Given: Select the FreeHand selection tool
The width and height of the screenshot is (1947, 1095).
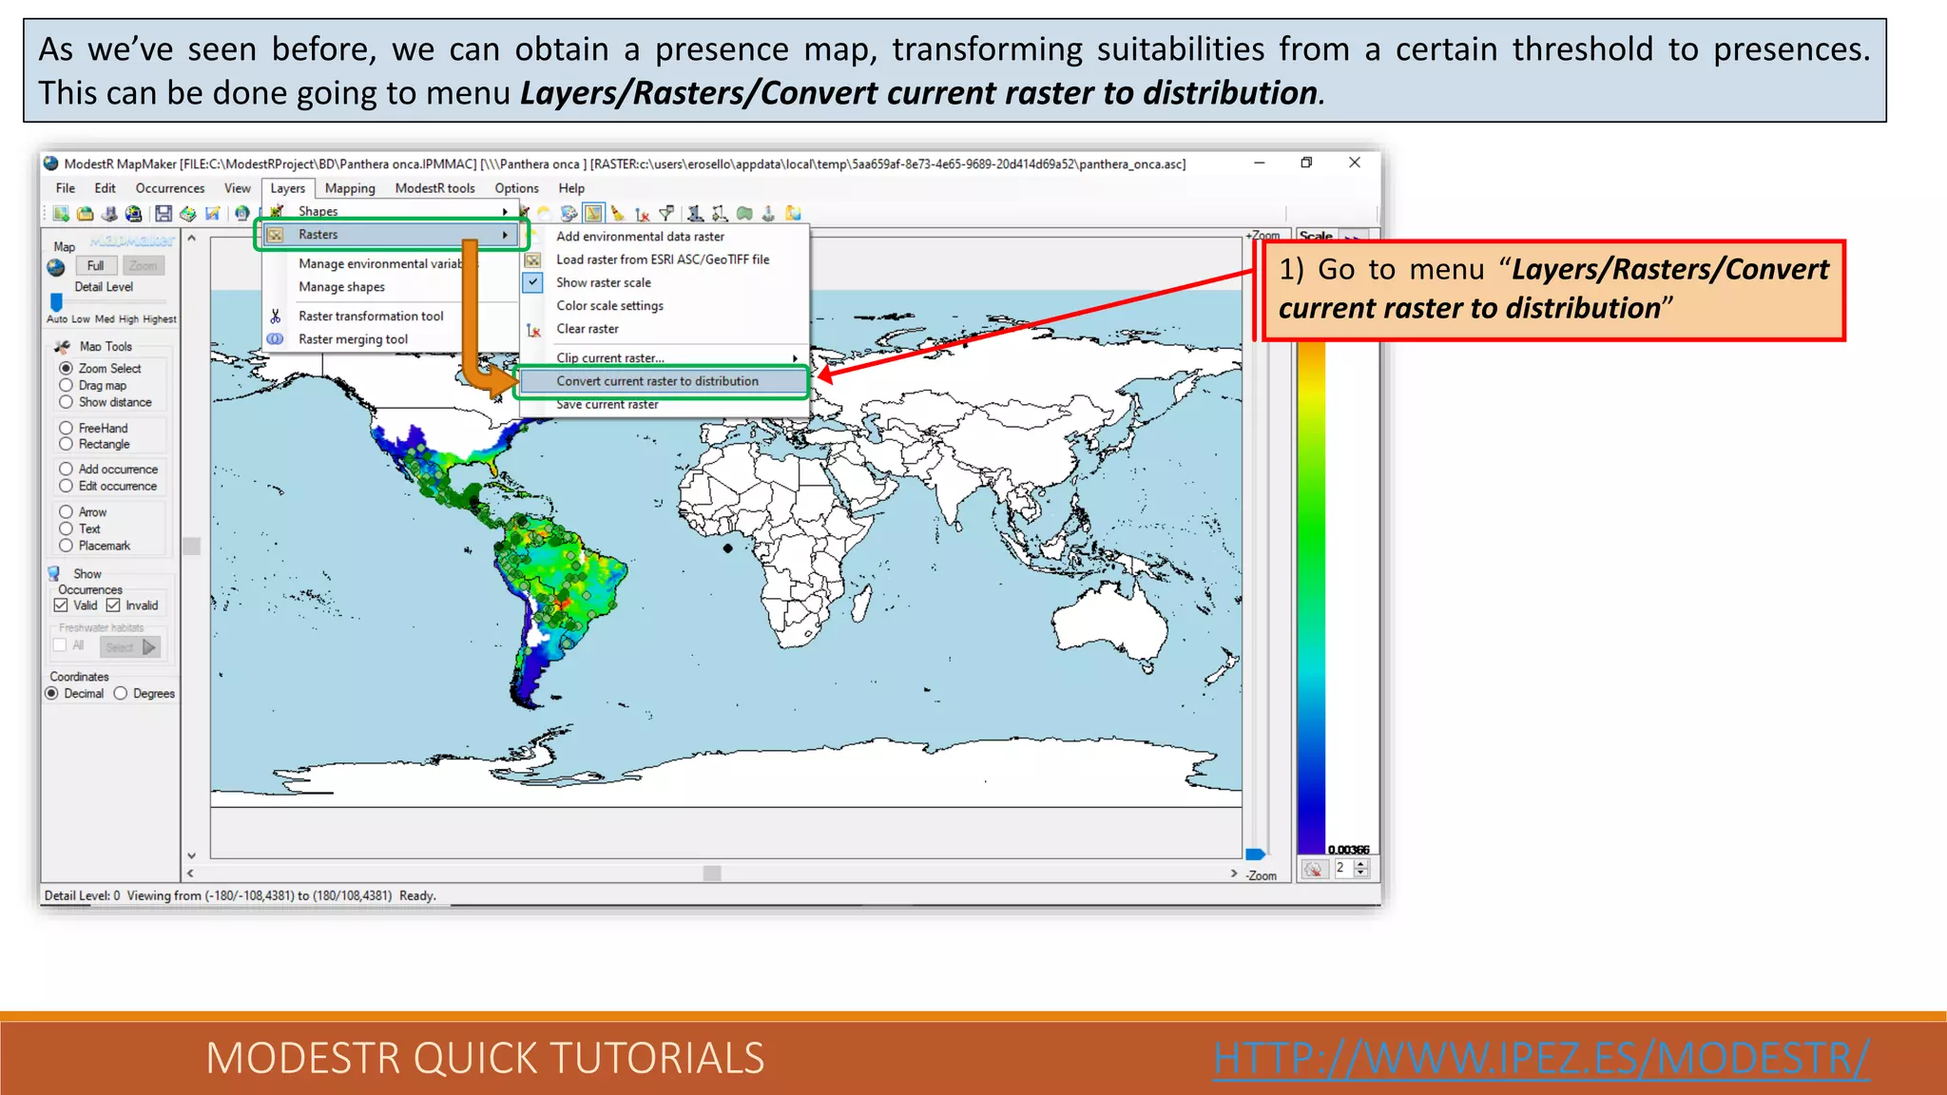Looking at the screenshot, I should pyautogui.click(x=66, y=428).
